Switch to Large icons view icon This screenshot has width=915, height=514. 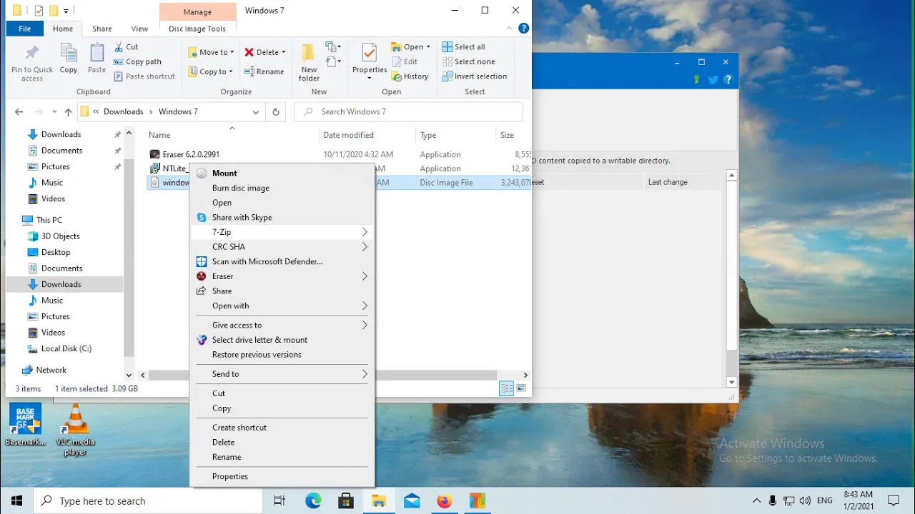tap(521, 388)
